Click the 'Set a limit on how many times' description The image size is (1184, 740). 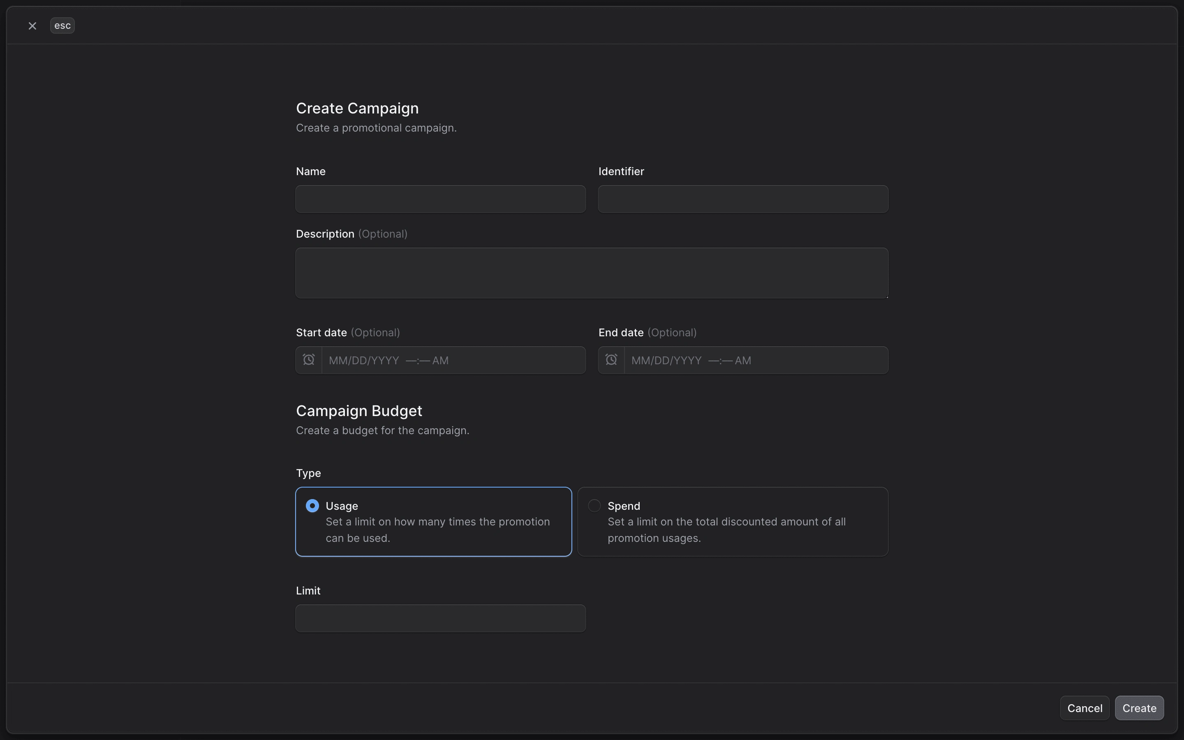[438, 530]
